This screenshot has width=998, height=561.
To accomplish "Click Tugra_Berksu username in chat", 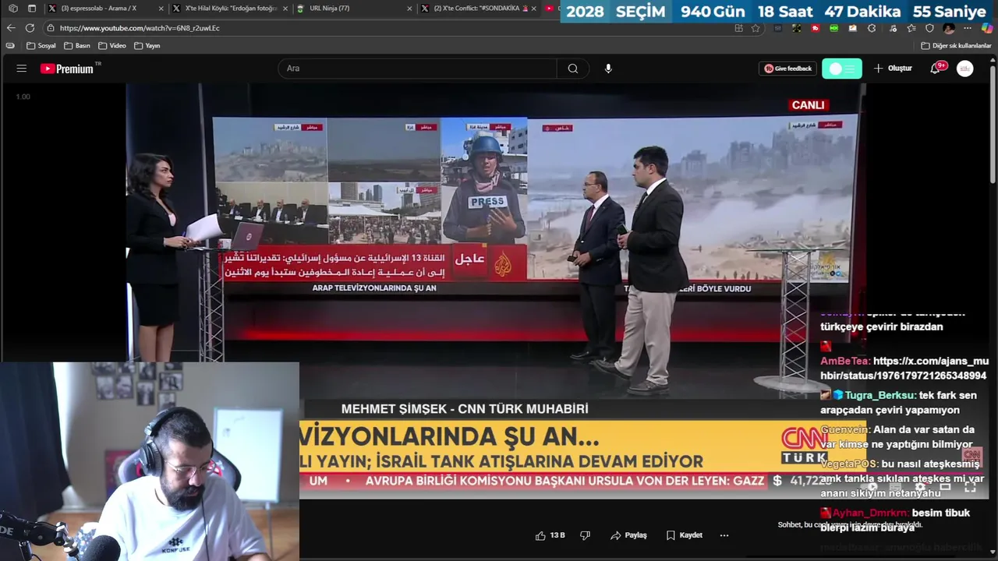I will [880, 395].
